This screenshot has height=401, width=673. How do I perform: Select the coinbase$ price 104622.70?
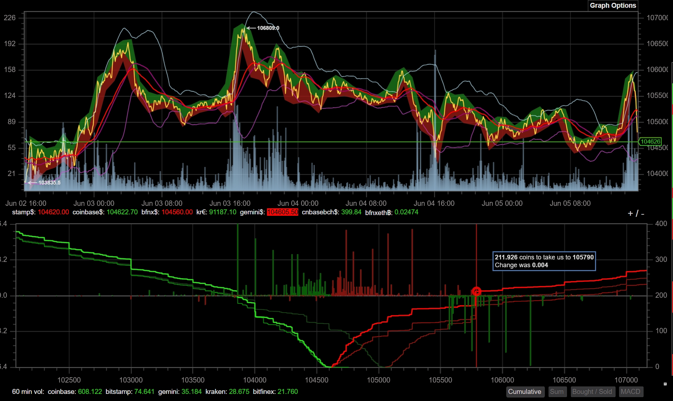coord(122,212)
